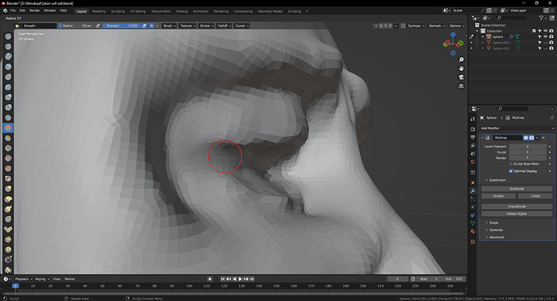Toggle Sculpt Base Mesh checkbox
Viewport: 557px width, 301px height.
[511, 164]
